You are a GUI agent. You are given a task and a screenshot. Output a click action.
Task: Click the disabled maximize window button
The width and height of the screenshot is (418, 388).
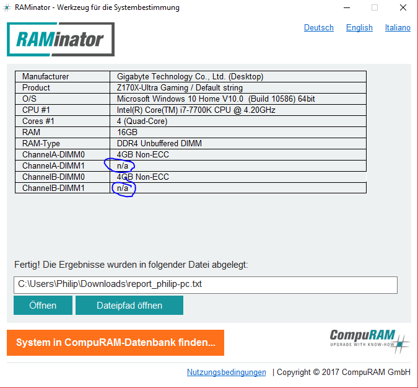[375, 7]
